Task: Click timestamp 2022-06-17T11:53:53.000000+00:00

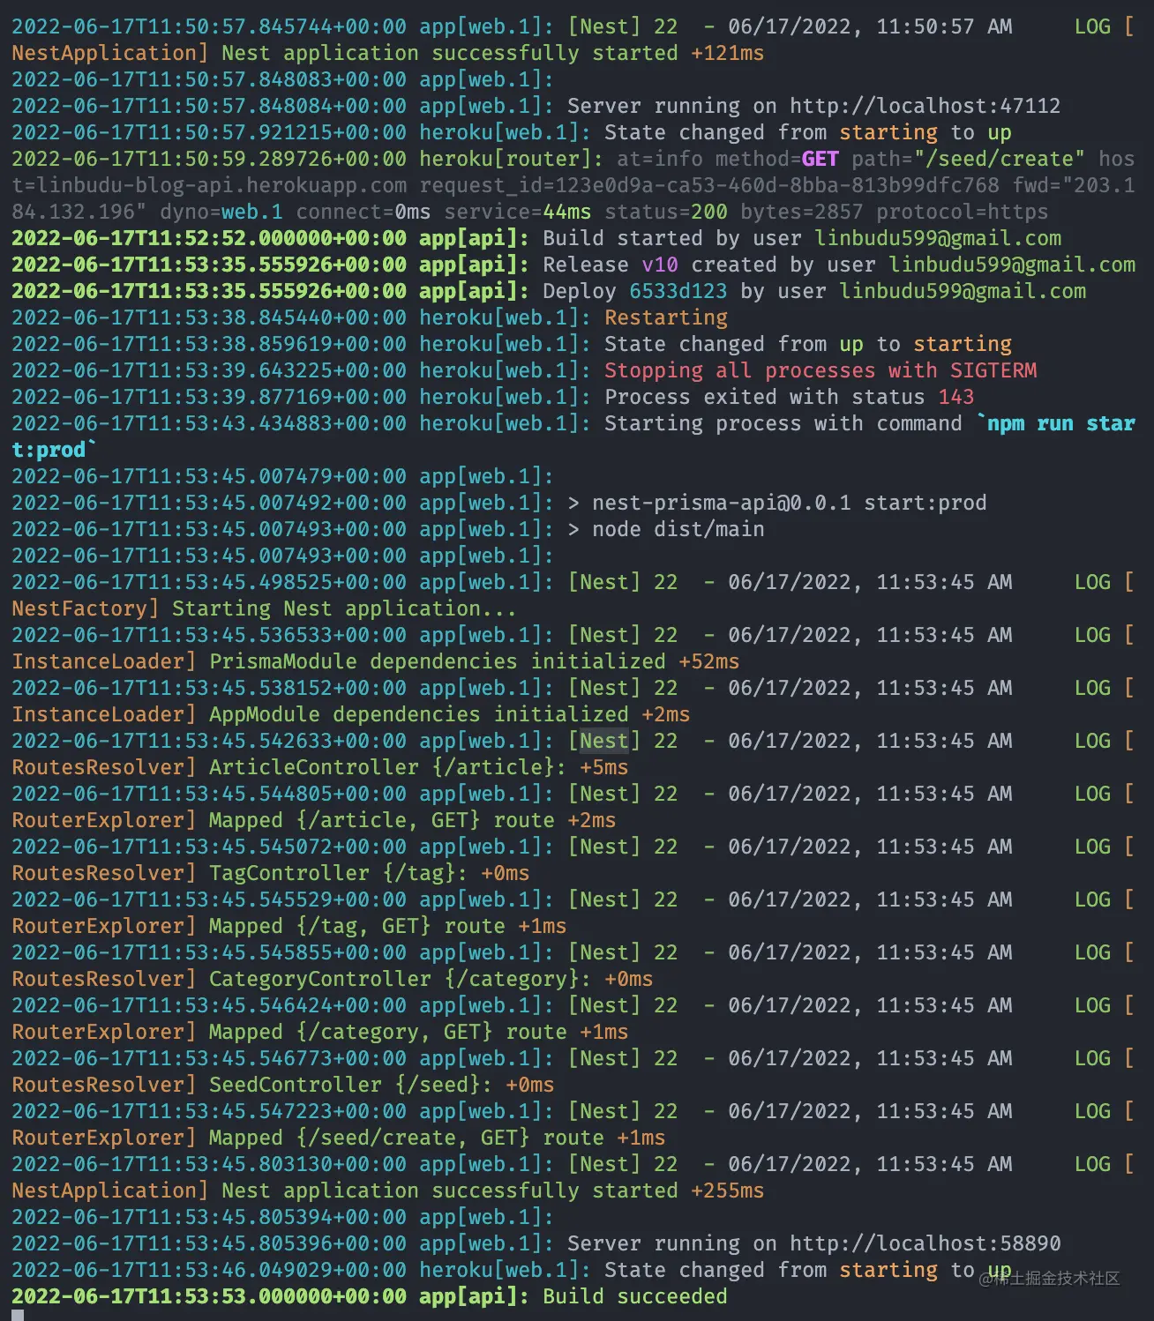Action: 209,1296
